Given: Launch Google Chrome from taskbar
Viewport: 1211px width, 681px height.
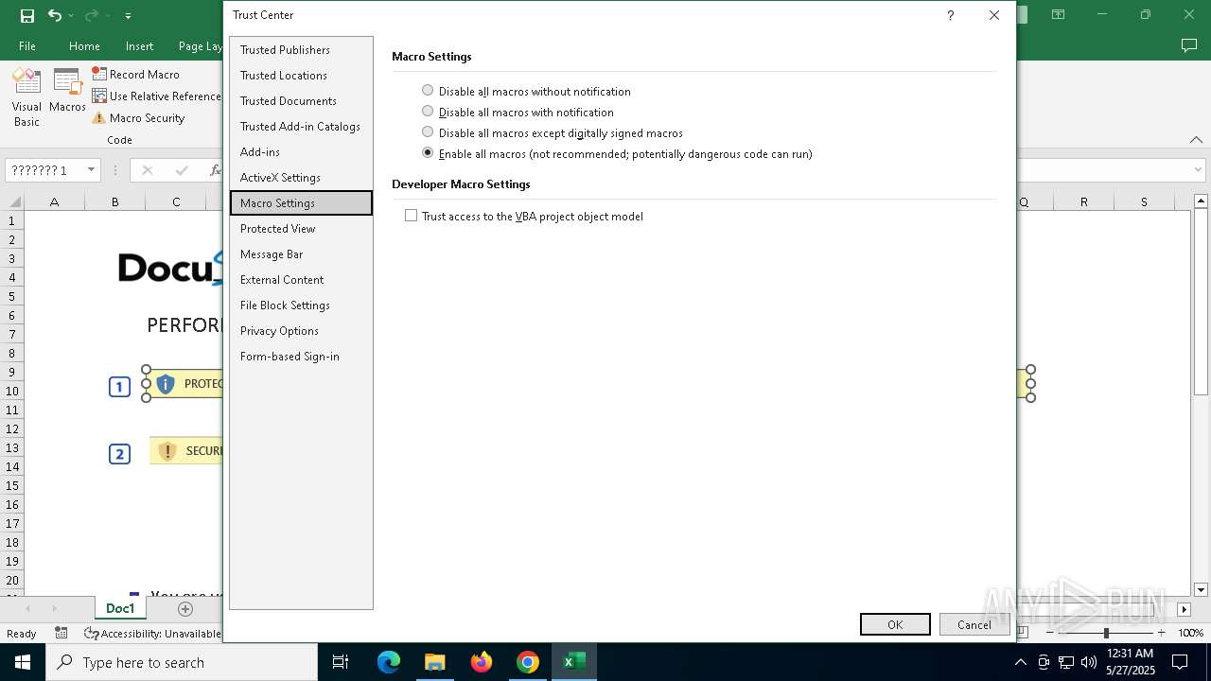Looking at the screenshot, I should [528, 662].
